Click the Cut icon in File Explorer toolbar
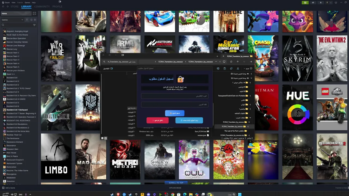The width and height of the screenshot is (349, 196). pyautogui.click(x=238, y=68)
